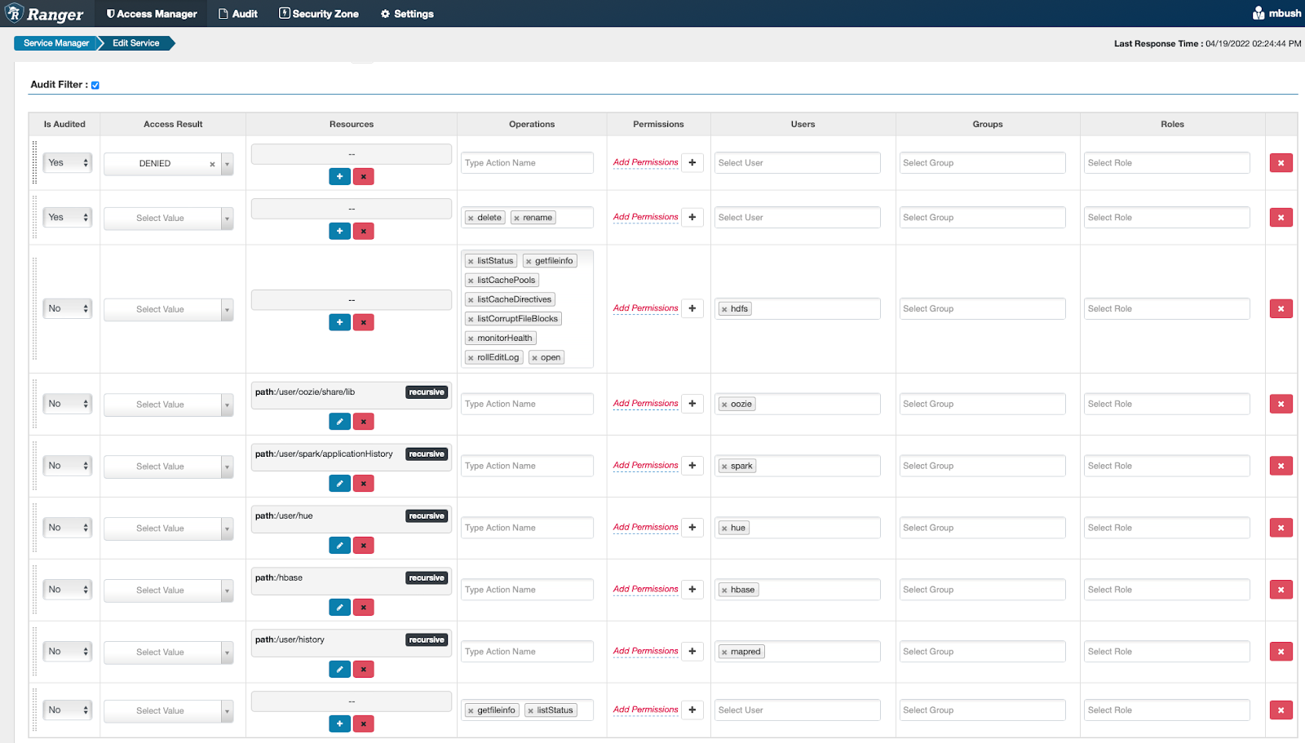Enable the Audit Filter checkbox
1305x743 pixels.
[95, 84]
